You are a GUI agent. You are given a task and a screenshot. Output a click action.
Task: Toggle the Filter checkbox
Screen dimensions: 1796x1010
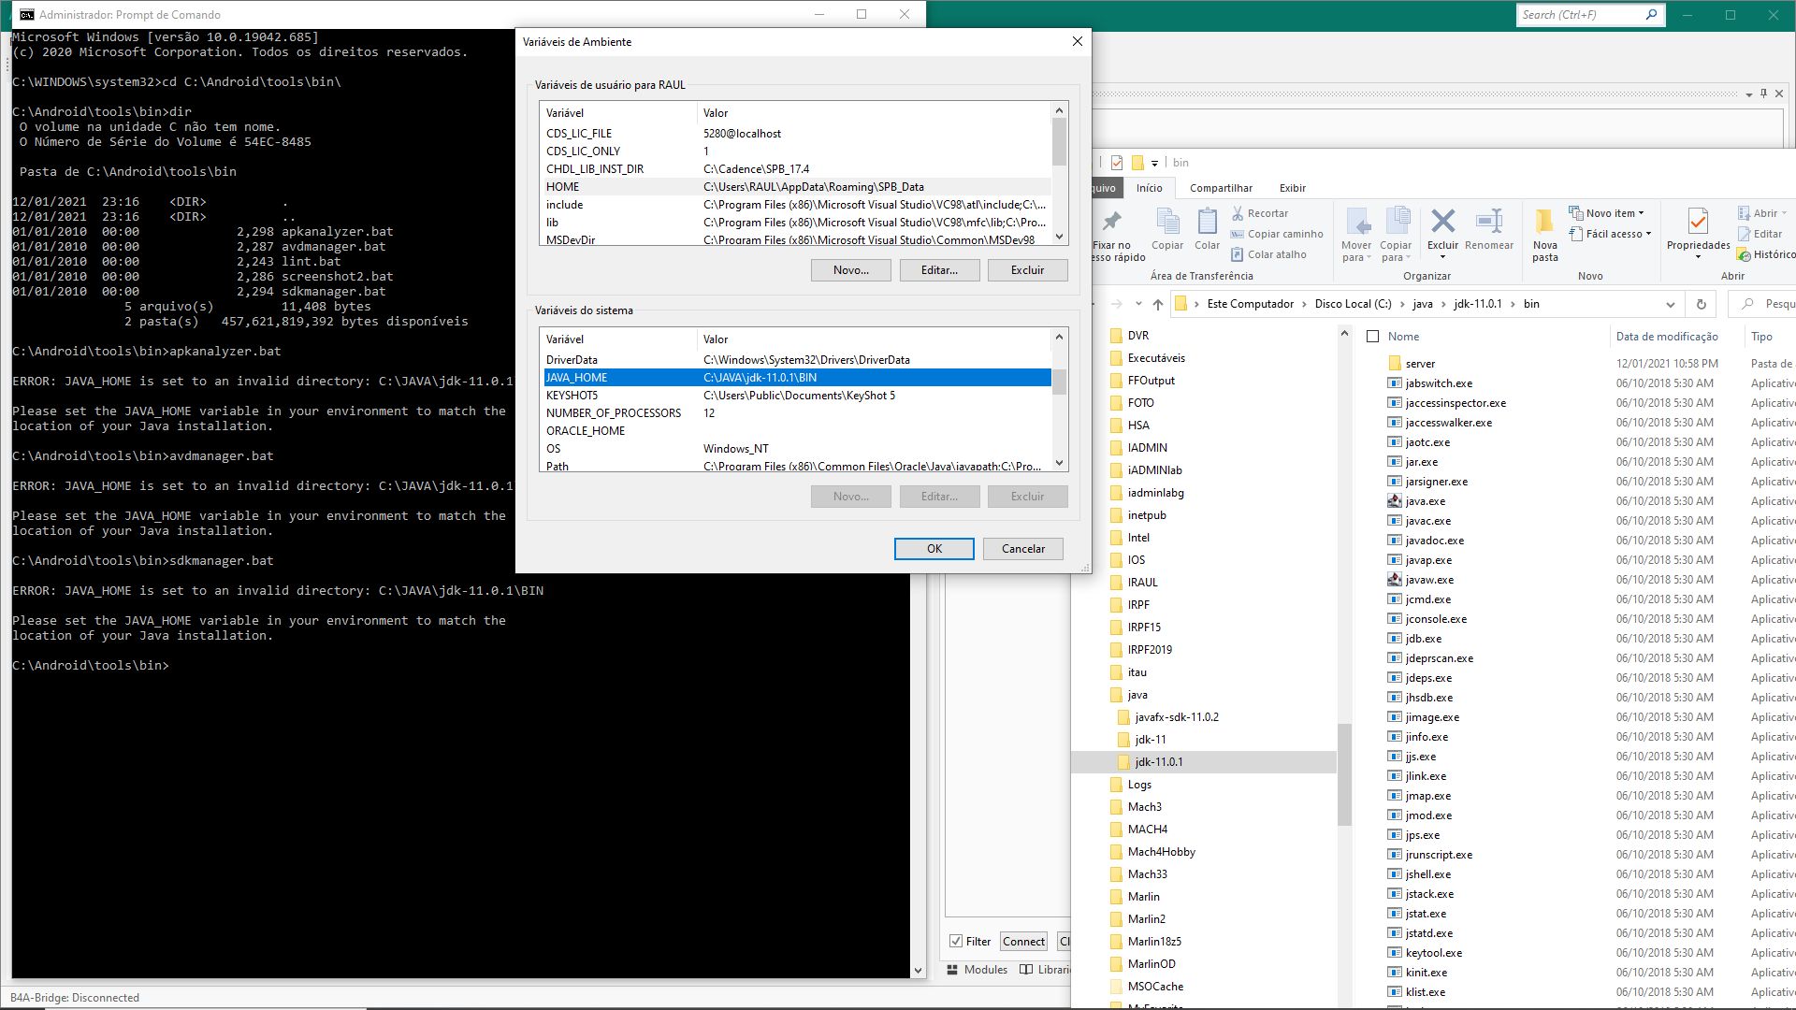(x=956, y=942)
